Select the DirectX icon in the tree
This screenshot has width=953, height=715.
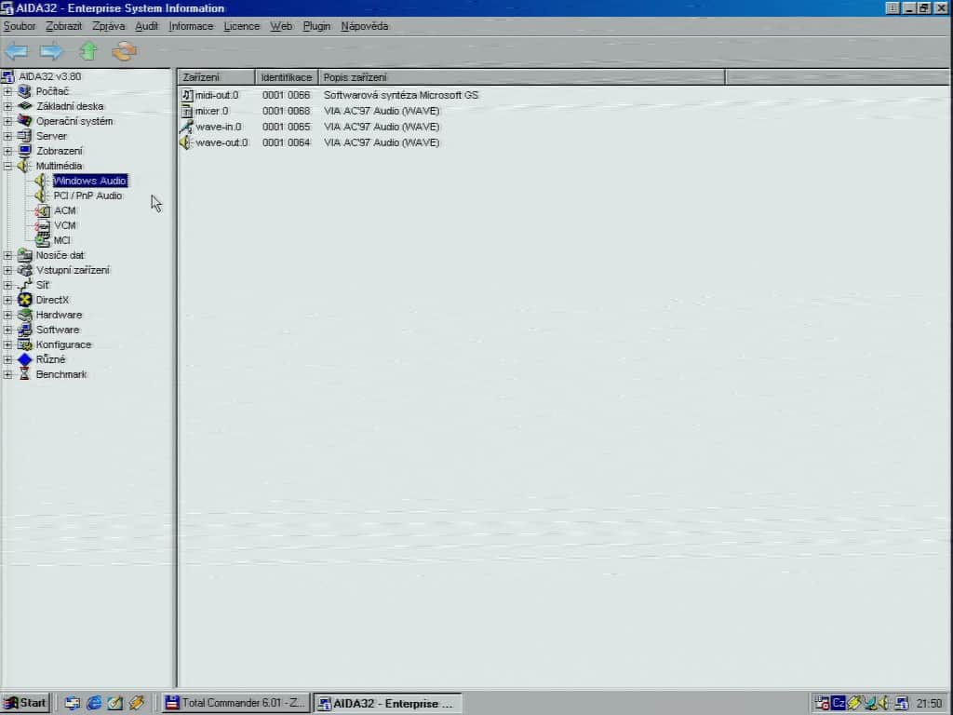click(24, 300)
